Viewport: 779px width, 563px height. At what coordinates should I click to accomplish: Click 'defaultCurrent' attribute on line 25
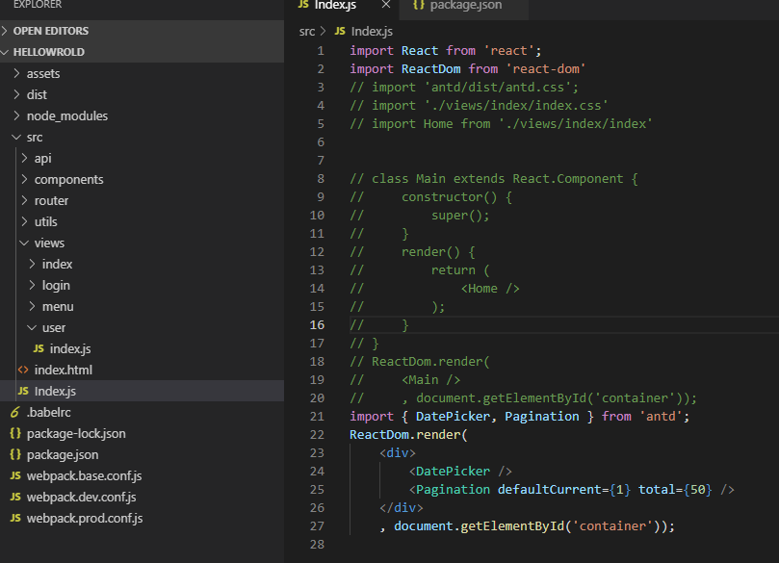pos(550,490)
